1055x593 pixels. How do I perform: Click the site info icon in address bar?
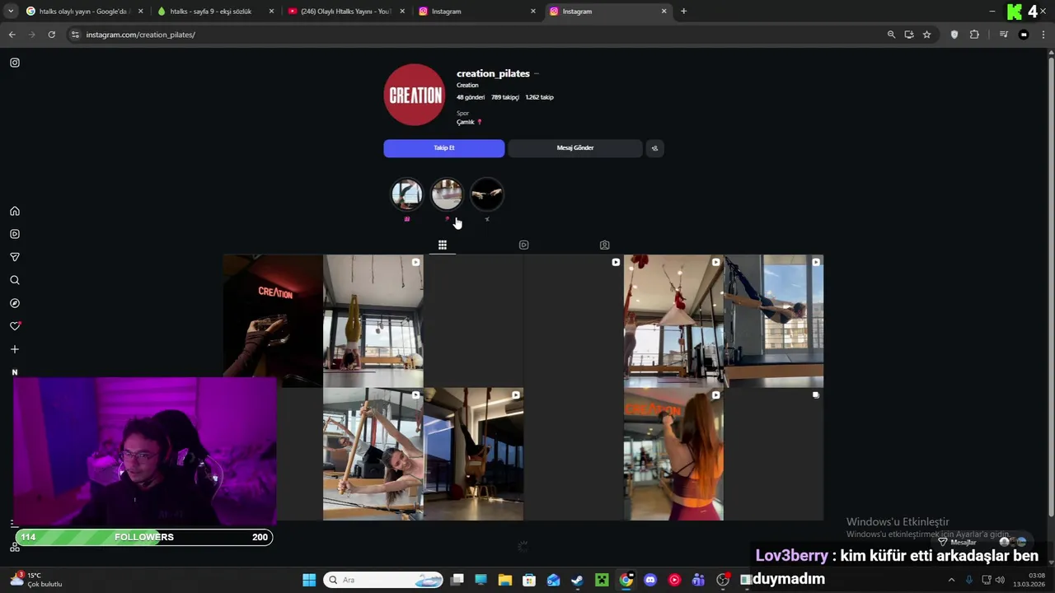(76, 35)
